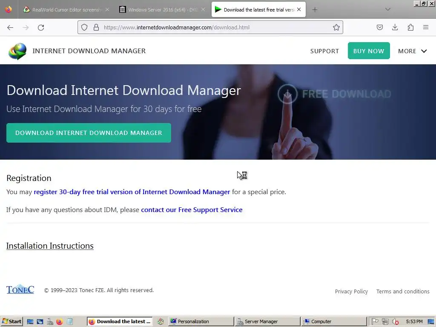Screen dimensions: 436x327
Task: Click the second quick launch window-switcher icon
Action: [x=40, y=322]
